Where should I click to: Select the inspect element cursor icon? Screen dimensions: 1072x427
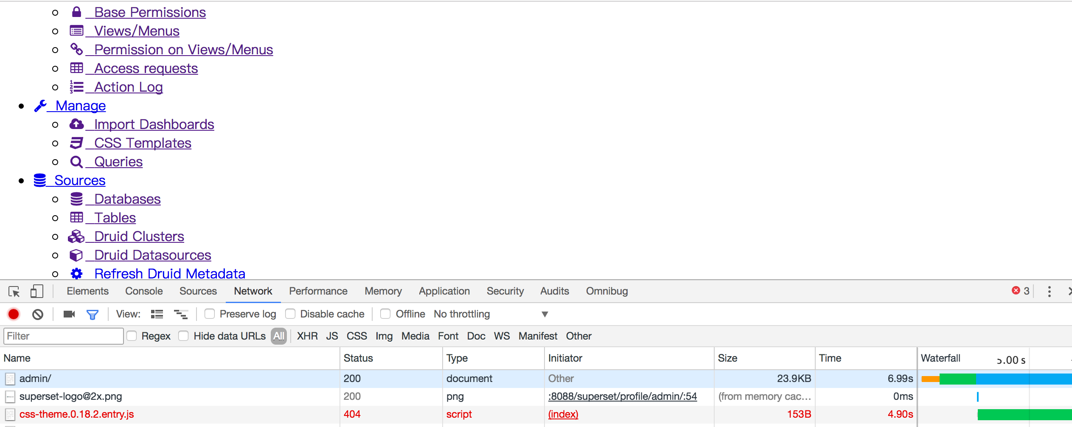click(14, 291)
